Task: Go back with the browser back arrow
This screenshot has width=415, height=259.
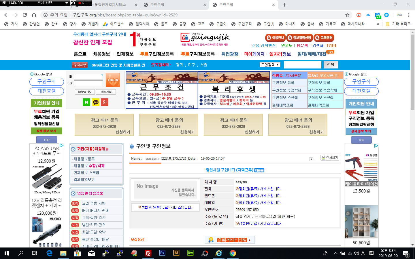Action: coord(6,15)
